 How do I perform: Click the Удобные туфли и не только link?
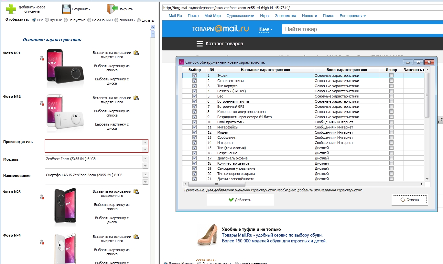coord(251,229)
